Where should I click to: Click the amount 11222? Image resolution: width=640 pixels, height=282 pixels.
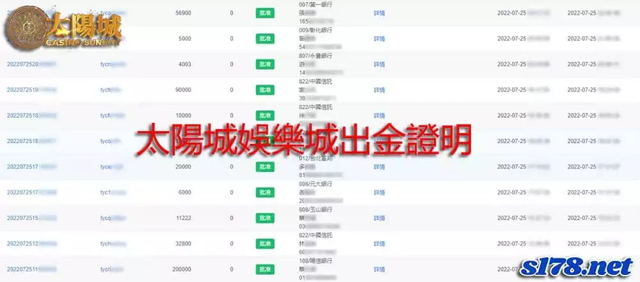[x=184, y=218]
